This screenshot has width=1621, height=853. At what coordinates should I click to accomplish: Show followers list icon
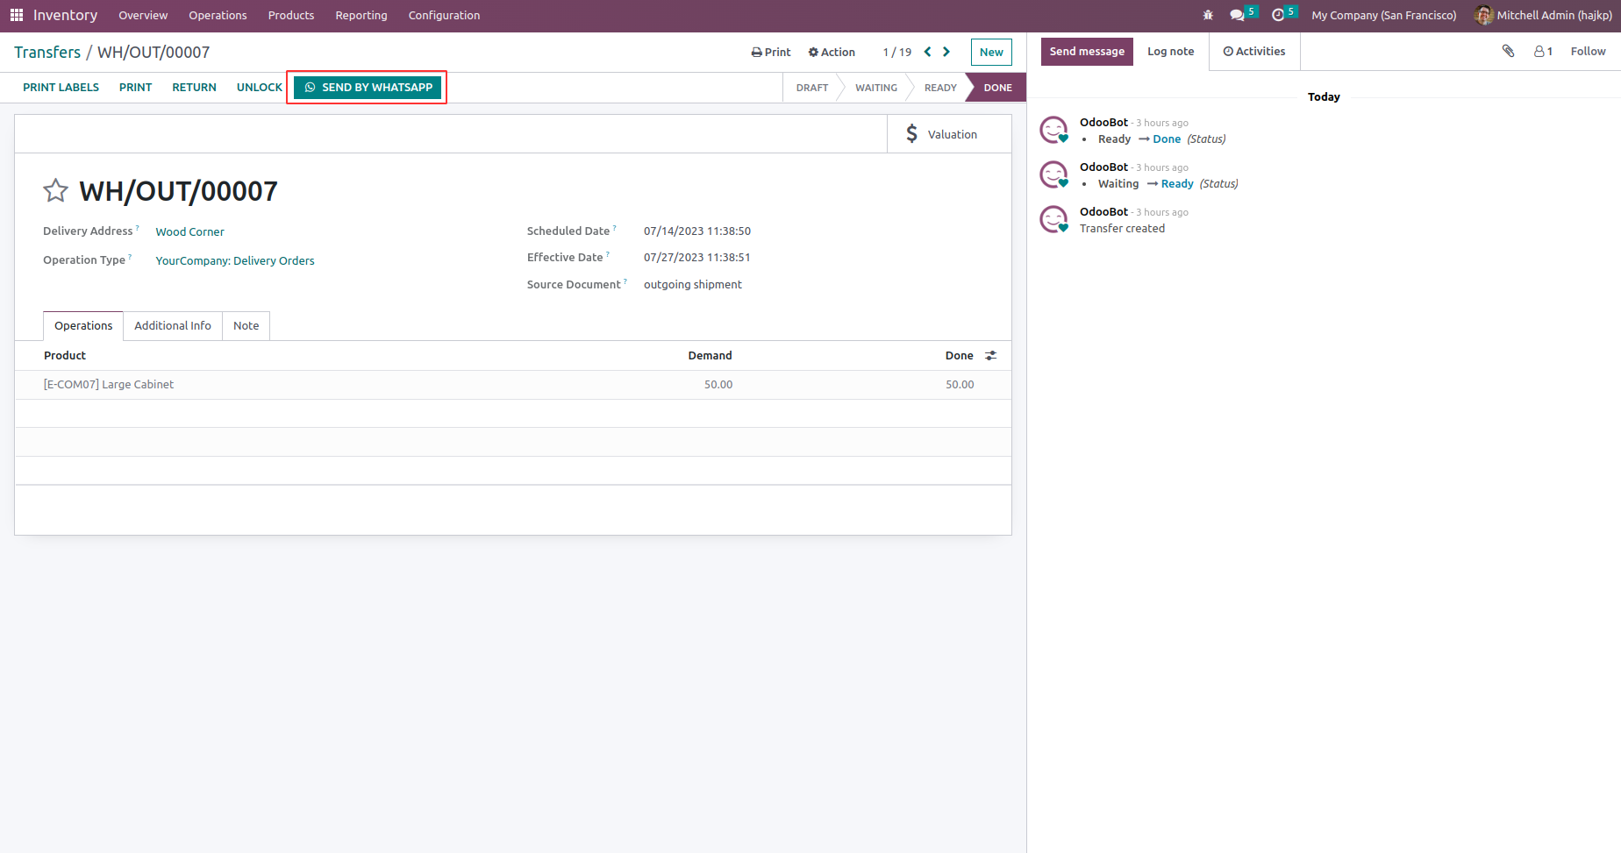point(1543,52)
